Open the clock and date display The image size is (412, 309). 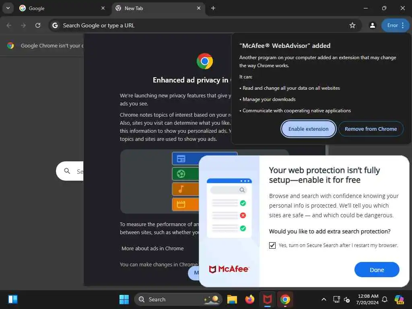[367, 299]
